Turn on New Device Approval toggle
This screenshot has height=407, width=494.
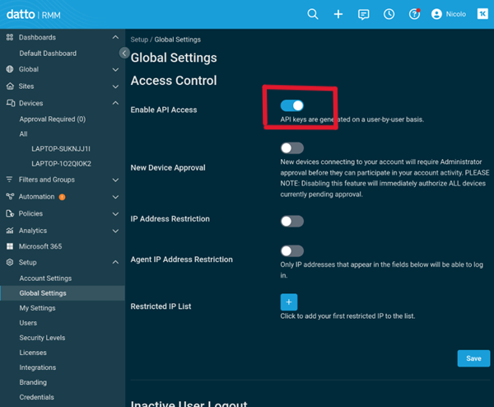(292, 147)
